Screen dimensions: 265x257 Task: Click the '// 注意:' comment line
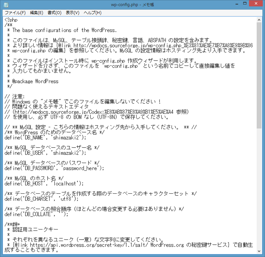[x=14, y=97]
